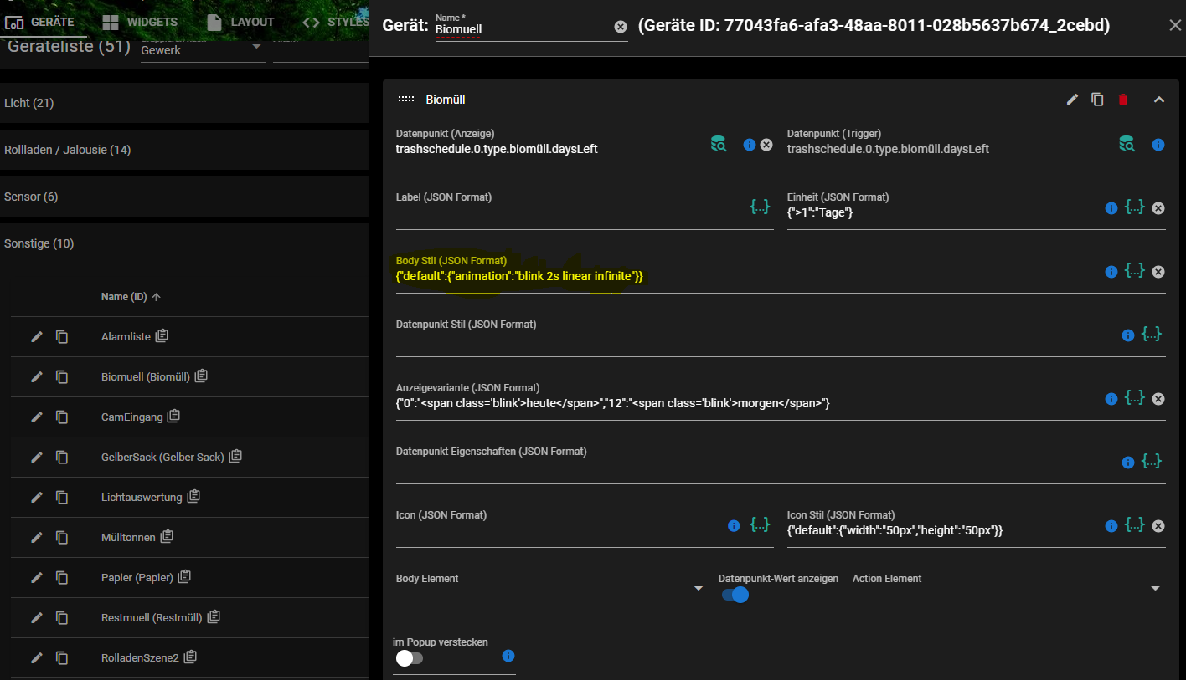Image resolution: width=1186 pixels, height=680 pixels.
Task: Open the Body Element dropdown
Action: pyautogui.click(x=552, y=589)
